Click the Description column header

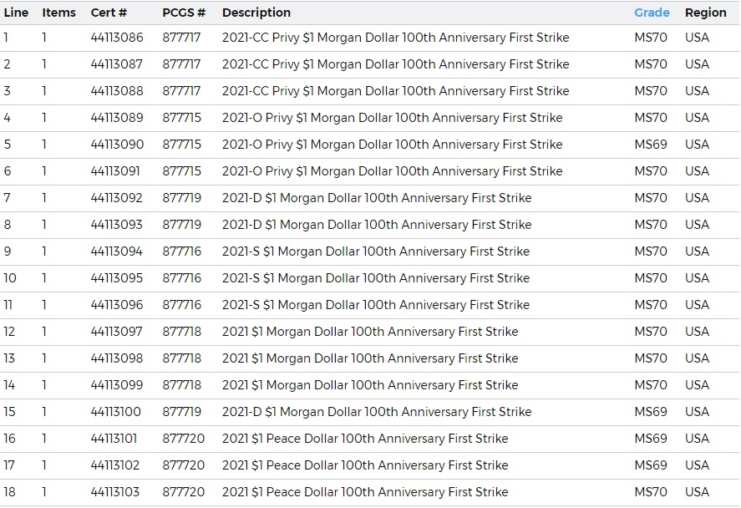pos(256,13)
